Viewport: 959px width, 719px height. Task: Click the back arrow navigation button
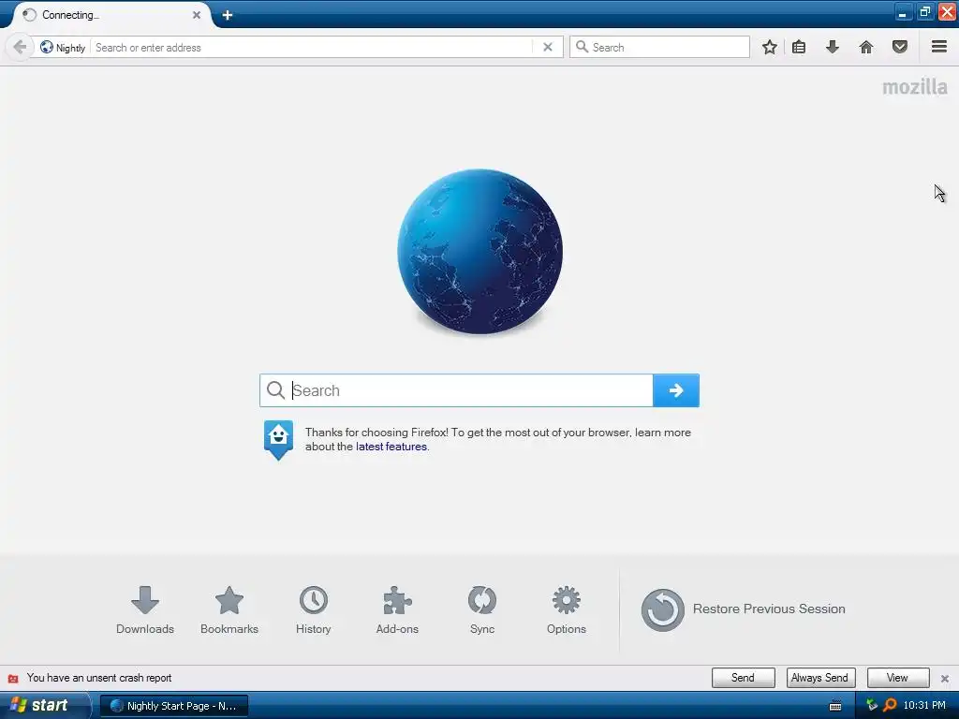19,47
